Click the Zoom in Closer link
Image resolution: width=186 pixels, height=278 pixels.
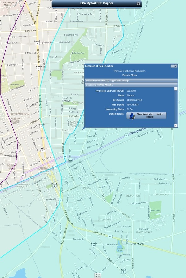(x=130, y=75)
